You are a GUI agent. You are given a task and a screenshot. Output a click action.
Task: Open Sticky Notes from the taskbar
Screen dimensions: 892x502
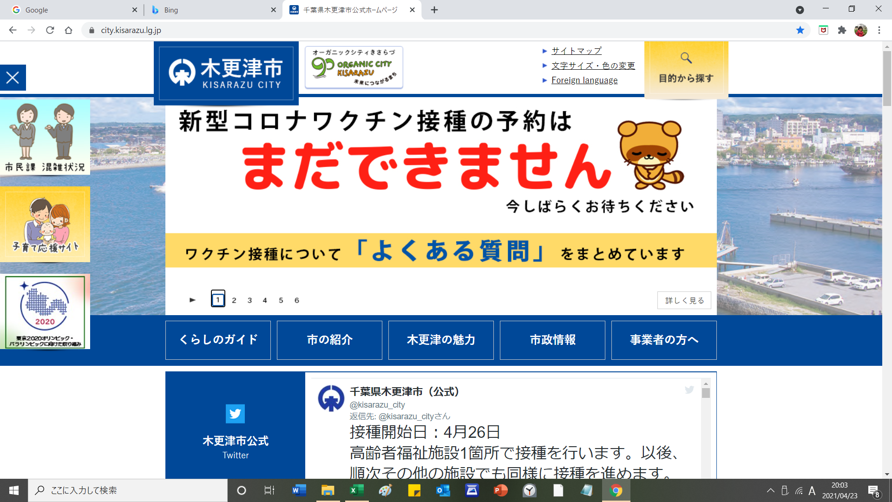coord(414,490)
